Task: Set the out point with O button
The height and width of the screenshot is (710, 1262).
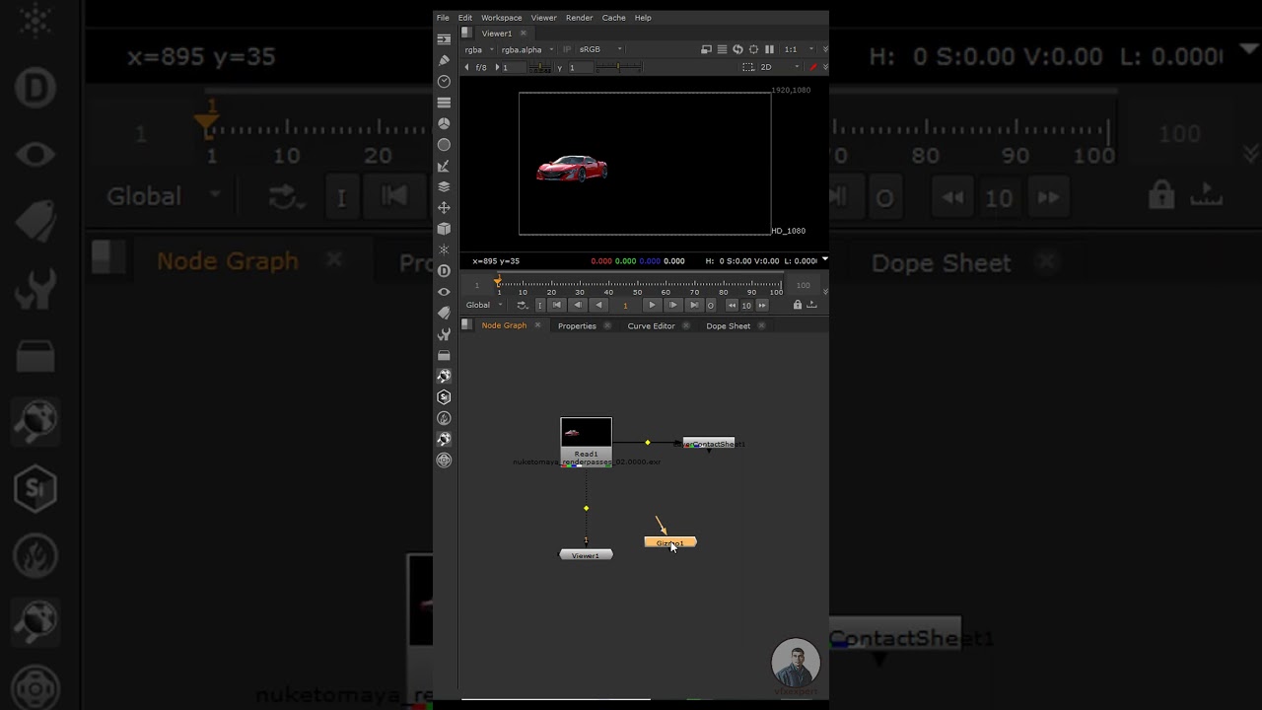Action: click(x=710, y=305)
